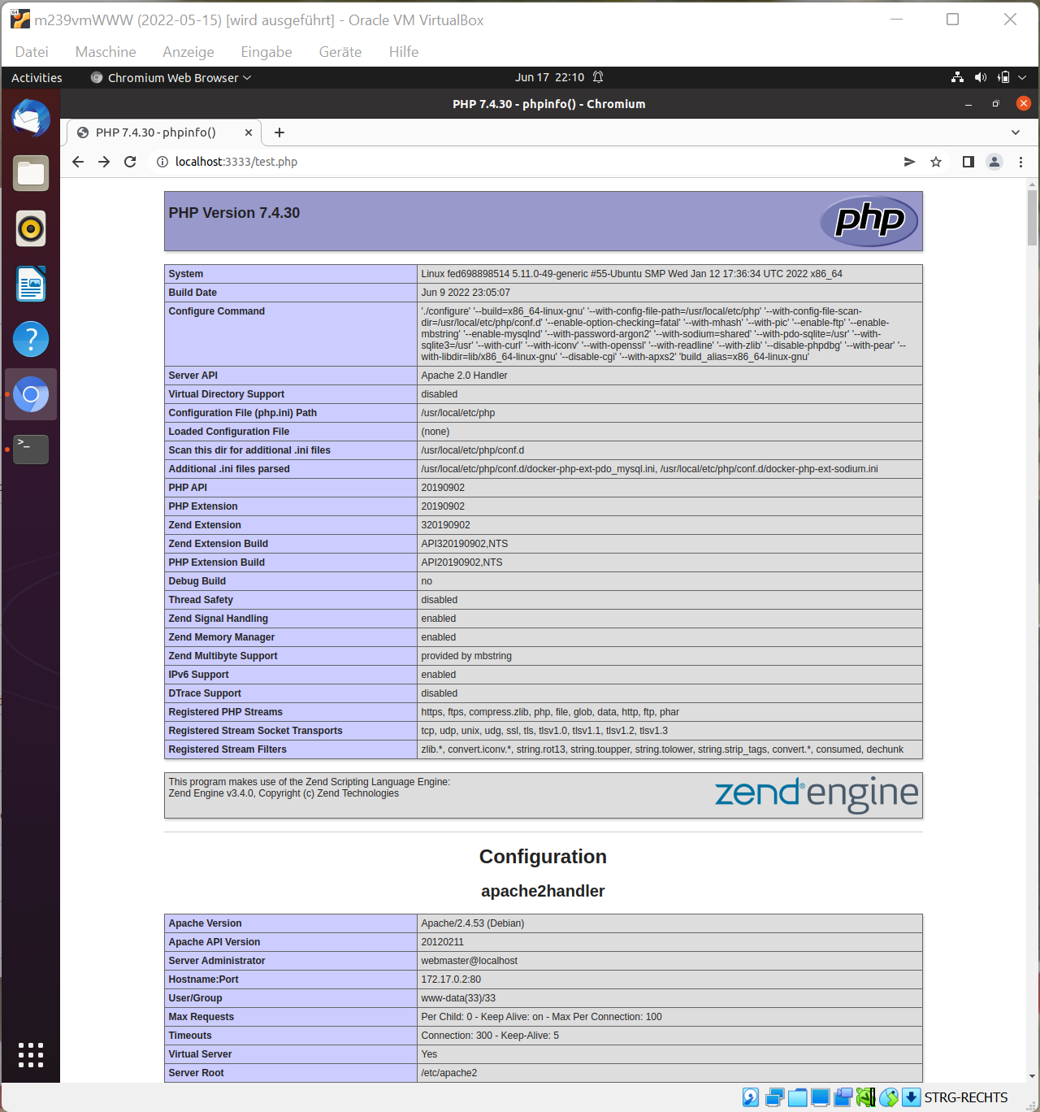This screenshot has width=1040, height=1112.
Task: Bookmark this page with the star
Action: coord(936,162)
